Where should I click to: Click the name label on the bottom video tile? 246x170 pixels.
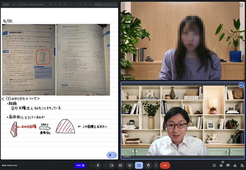127,156
